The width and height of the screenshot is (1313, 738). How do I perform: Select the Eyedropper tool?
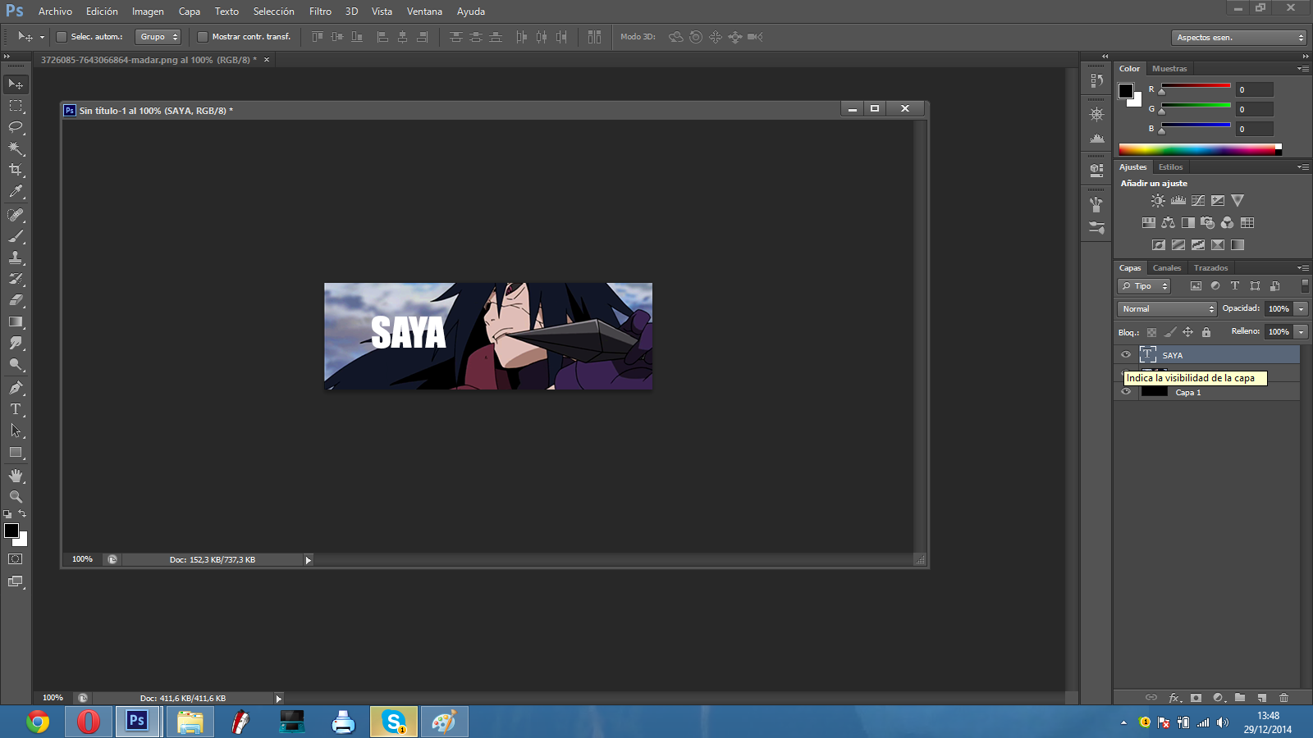click(x=16, y=192)
